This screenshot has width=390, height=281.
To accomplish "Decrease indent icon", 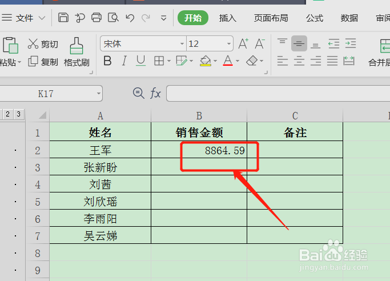I will (x=334, y=43).
